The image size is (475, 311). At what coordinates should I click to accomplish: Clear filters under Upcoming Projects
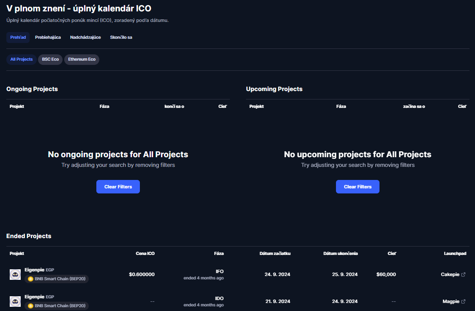coord(358,187)
